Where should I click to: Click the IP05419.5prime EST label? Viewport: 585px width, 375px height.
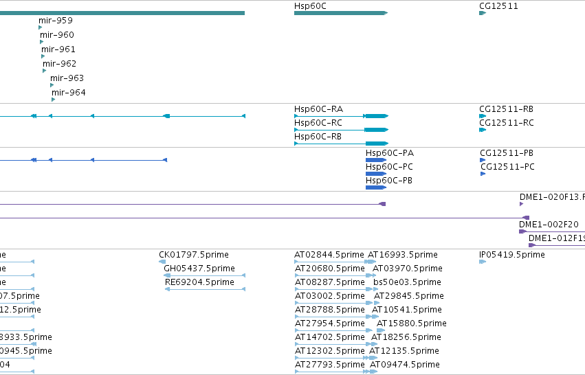[x=512, y=255]
